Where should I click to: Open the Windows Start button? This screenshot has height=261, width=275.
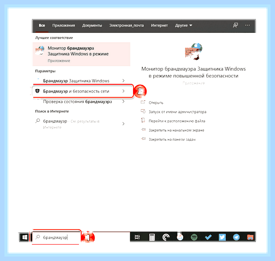24,237
